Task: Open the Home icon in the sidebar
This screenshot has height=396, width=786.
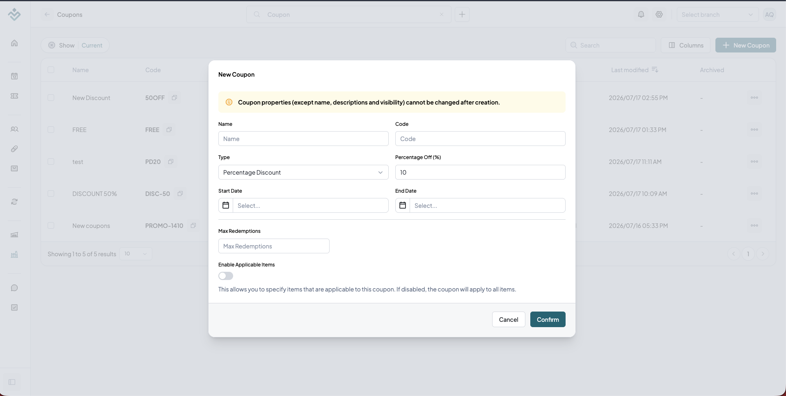Action: (x=14, y=43)
